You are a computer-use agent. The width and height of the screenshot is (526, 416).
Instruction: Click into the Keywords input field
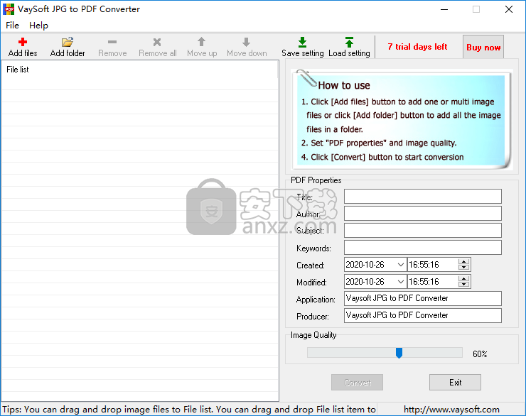click(423, 248)
